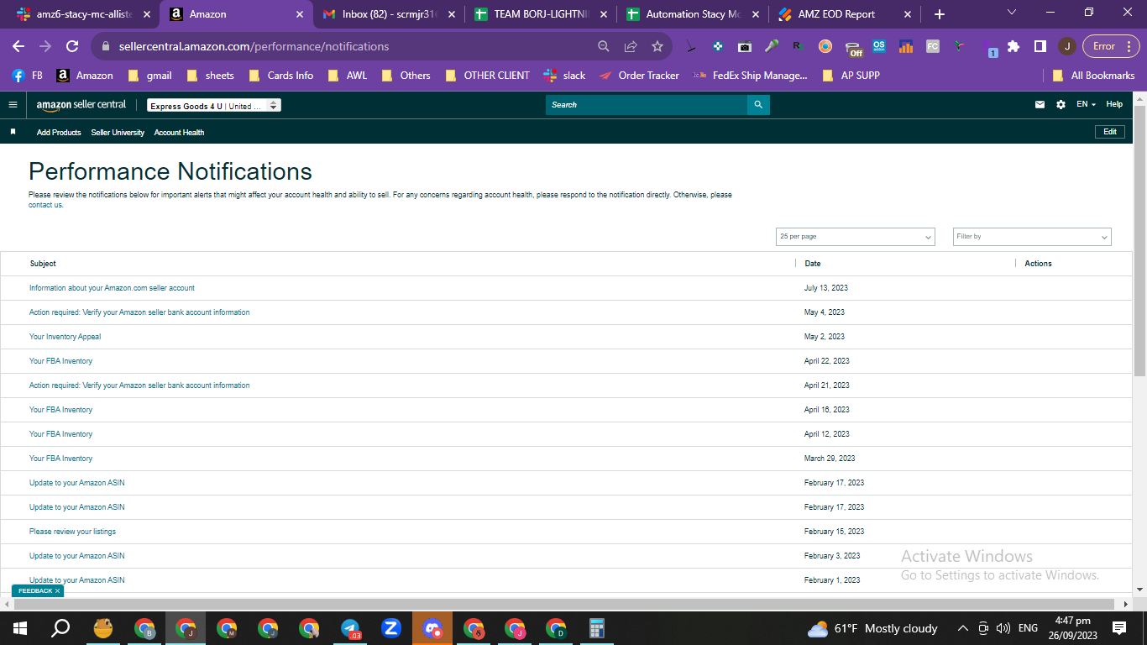
Task: Click the OS extension icon in the toolbar
Action: tap(879, 46)
